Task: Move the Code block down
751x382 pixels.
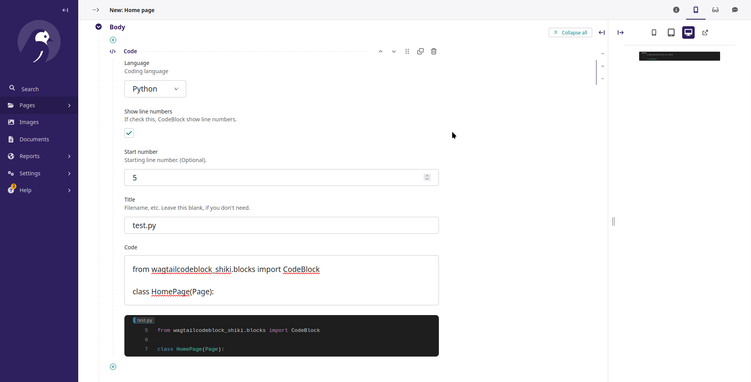Action: (x=394, y=51)
